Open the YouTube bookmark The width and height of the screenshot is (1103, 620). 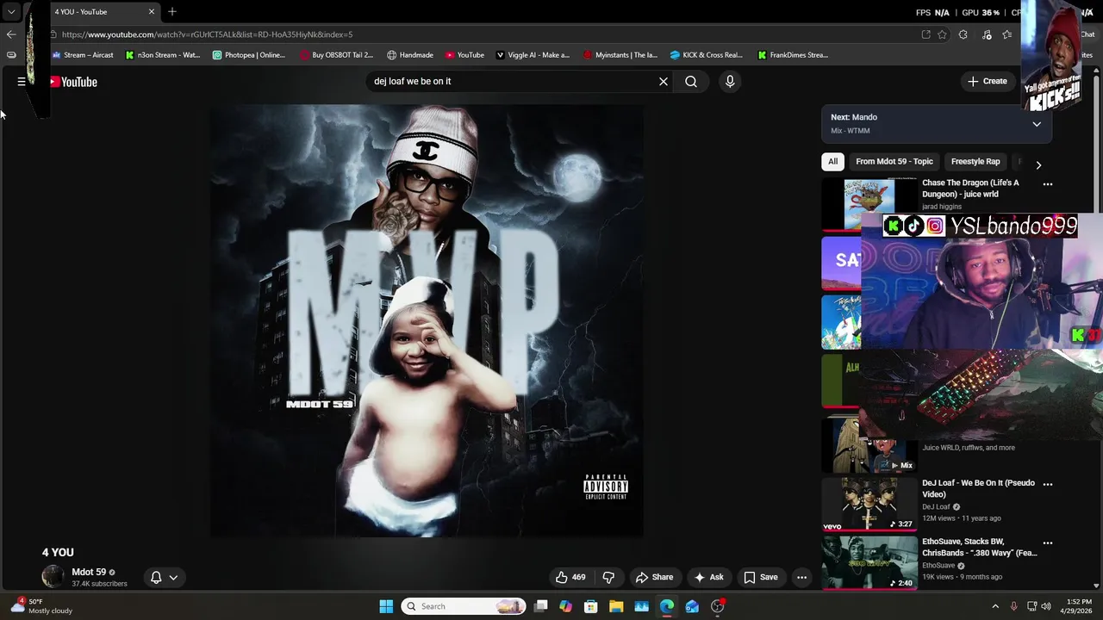[x=465, y=55]
